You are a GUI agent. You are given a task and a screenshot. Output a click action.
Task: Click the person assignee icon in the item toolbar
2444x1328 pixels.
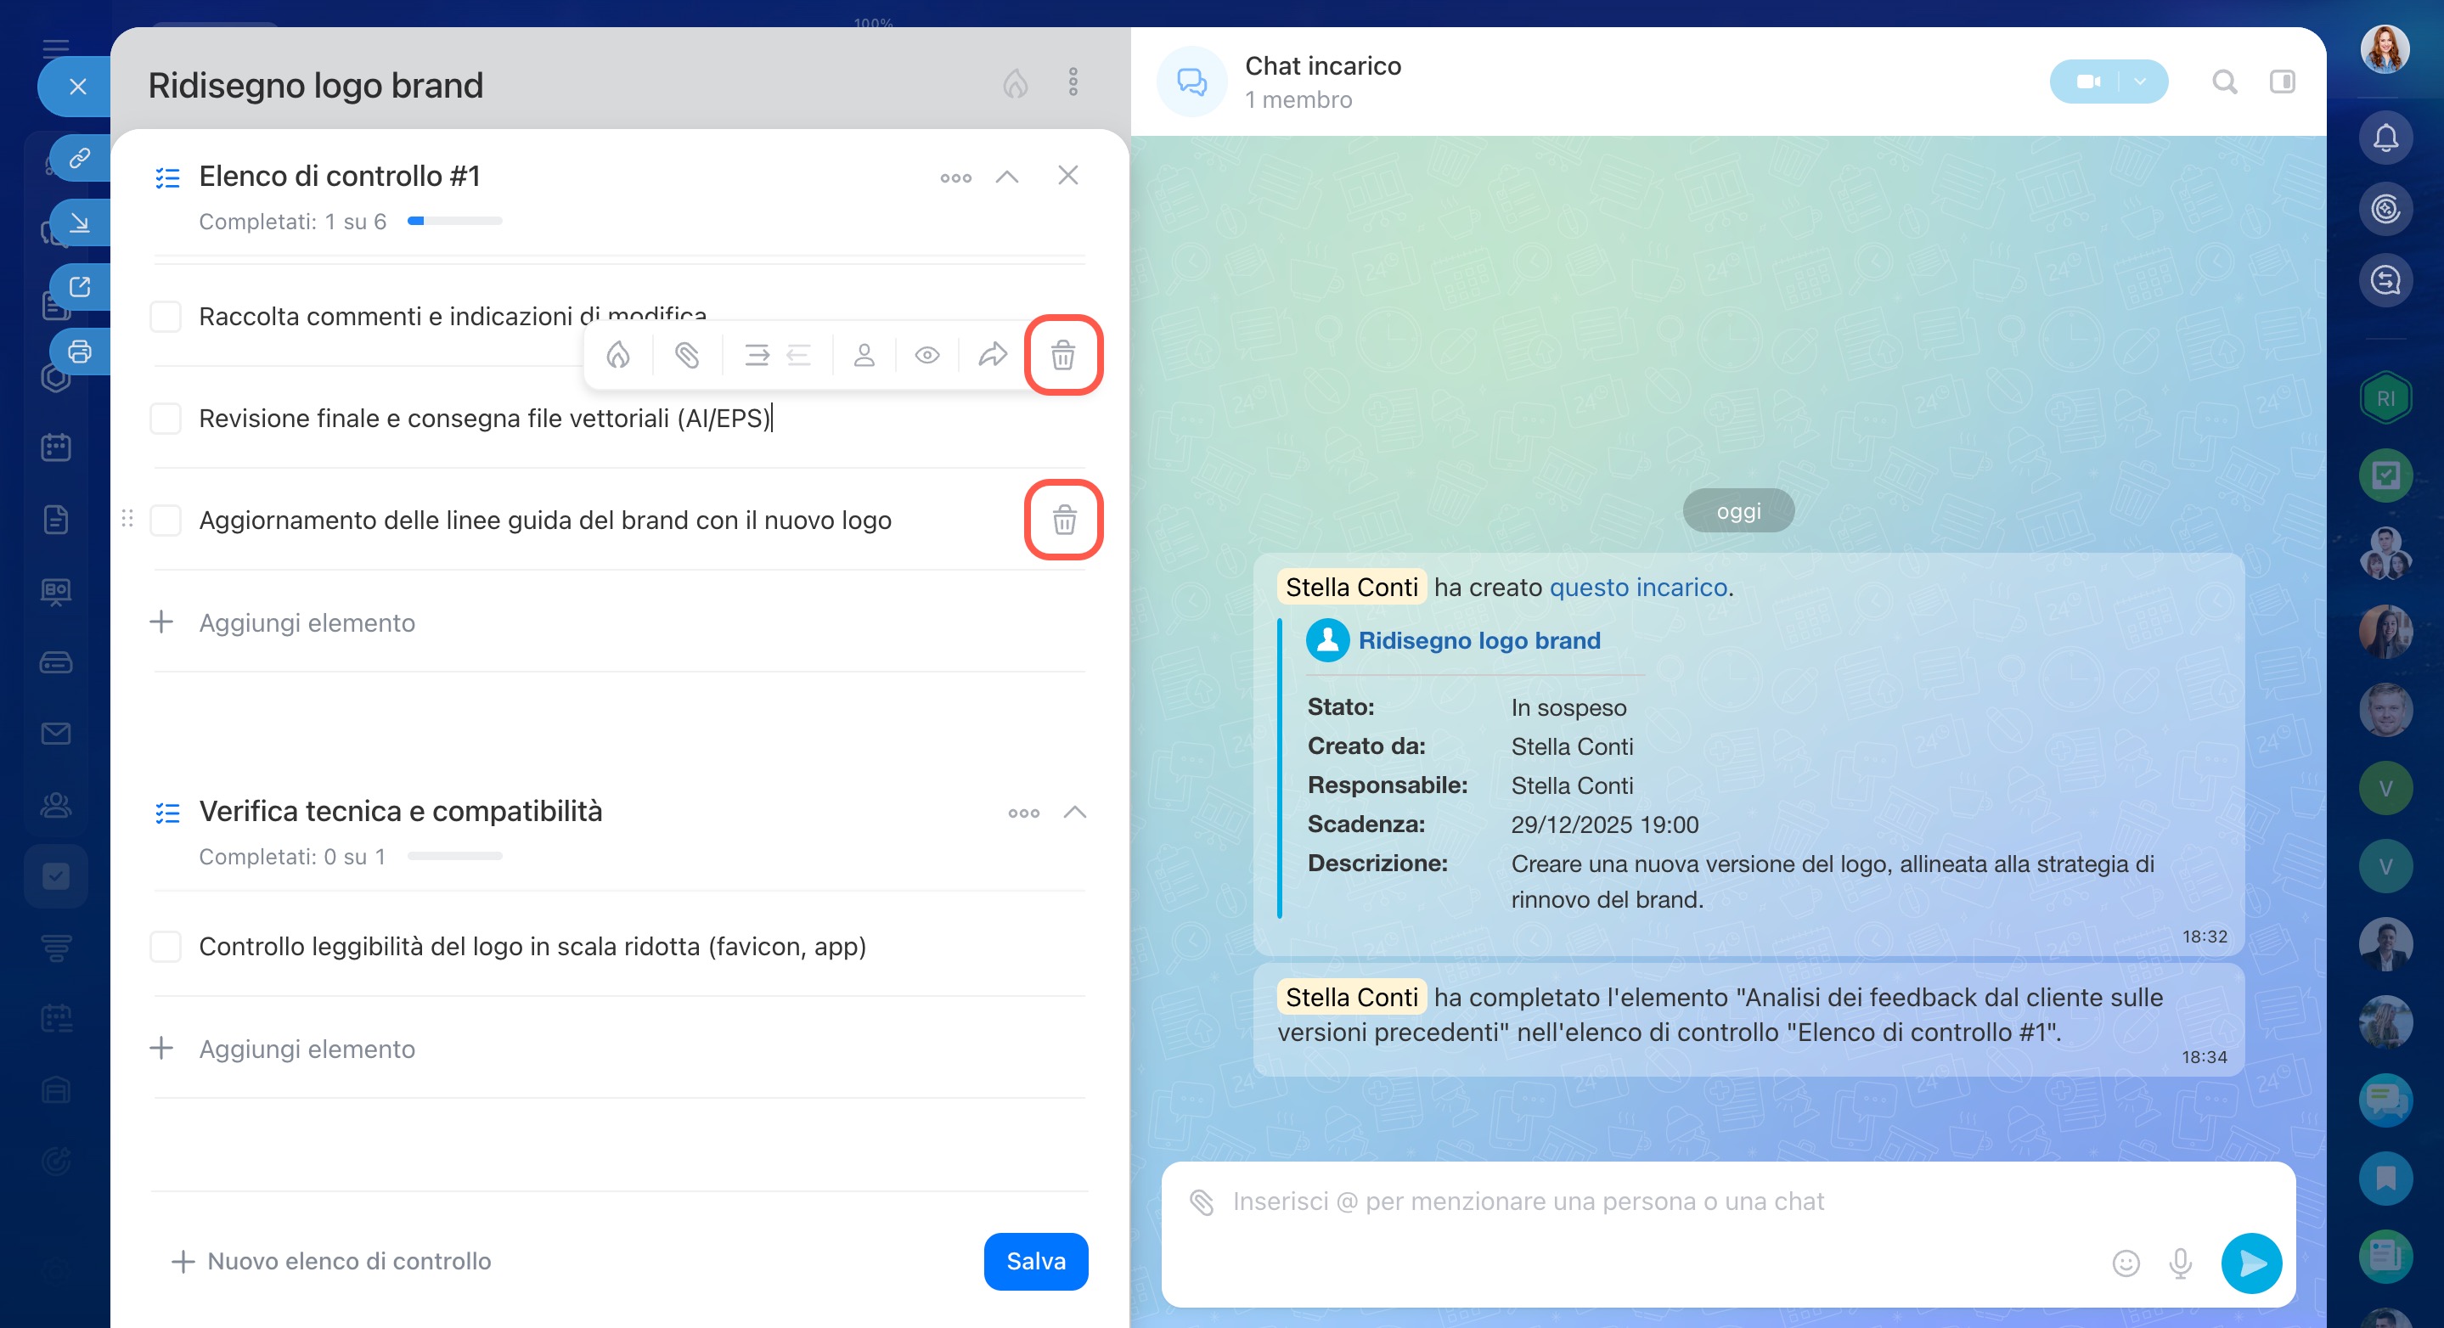pos(864,356)
